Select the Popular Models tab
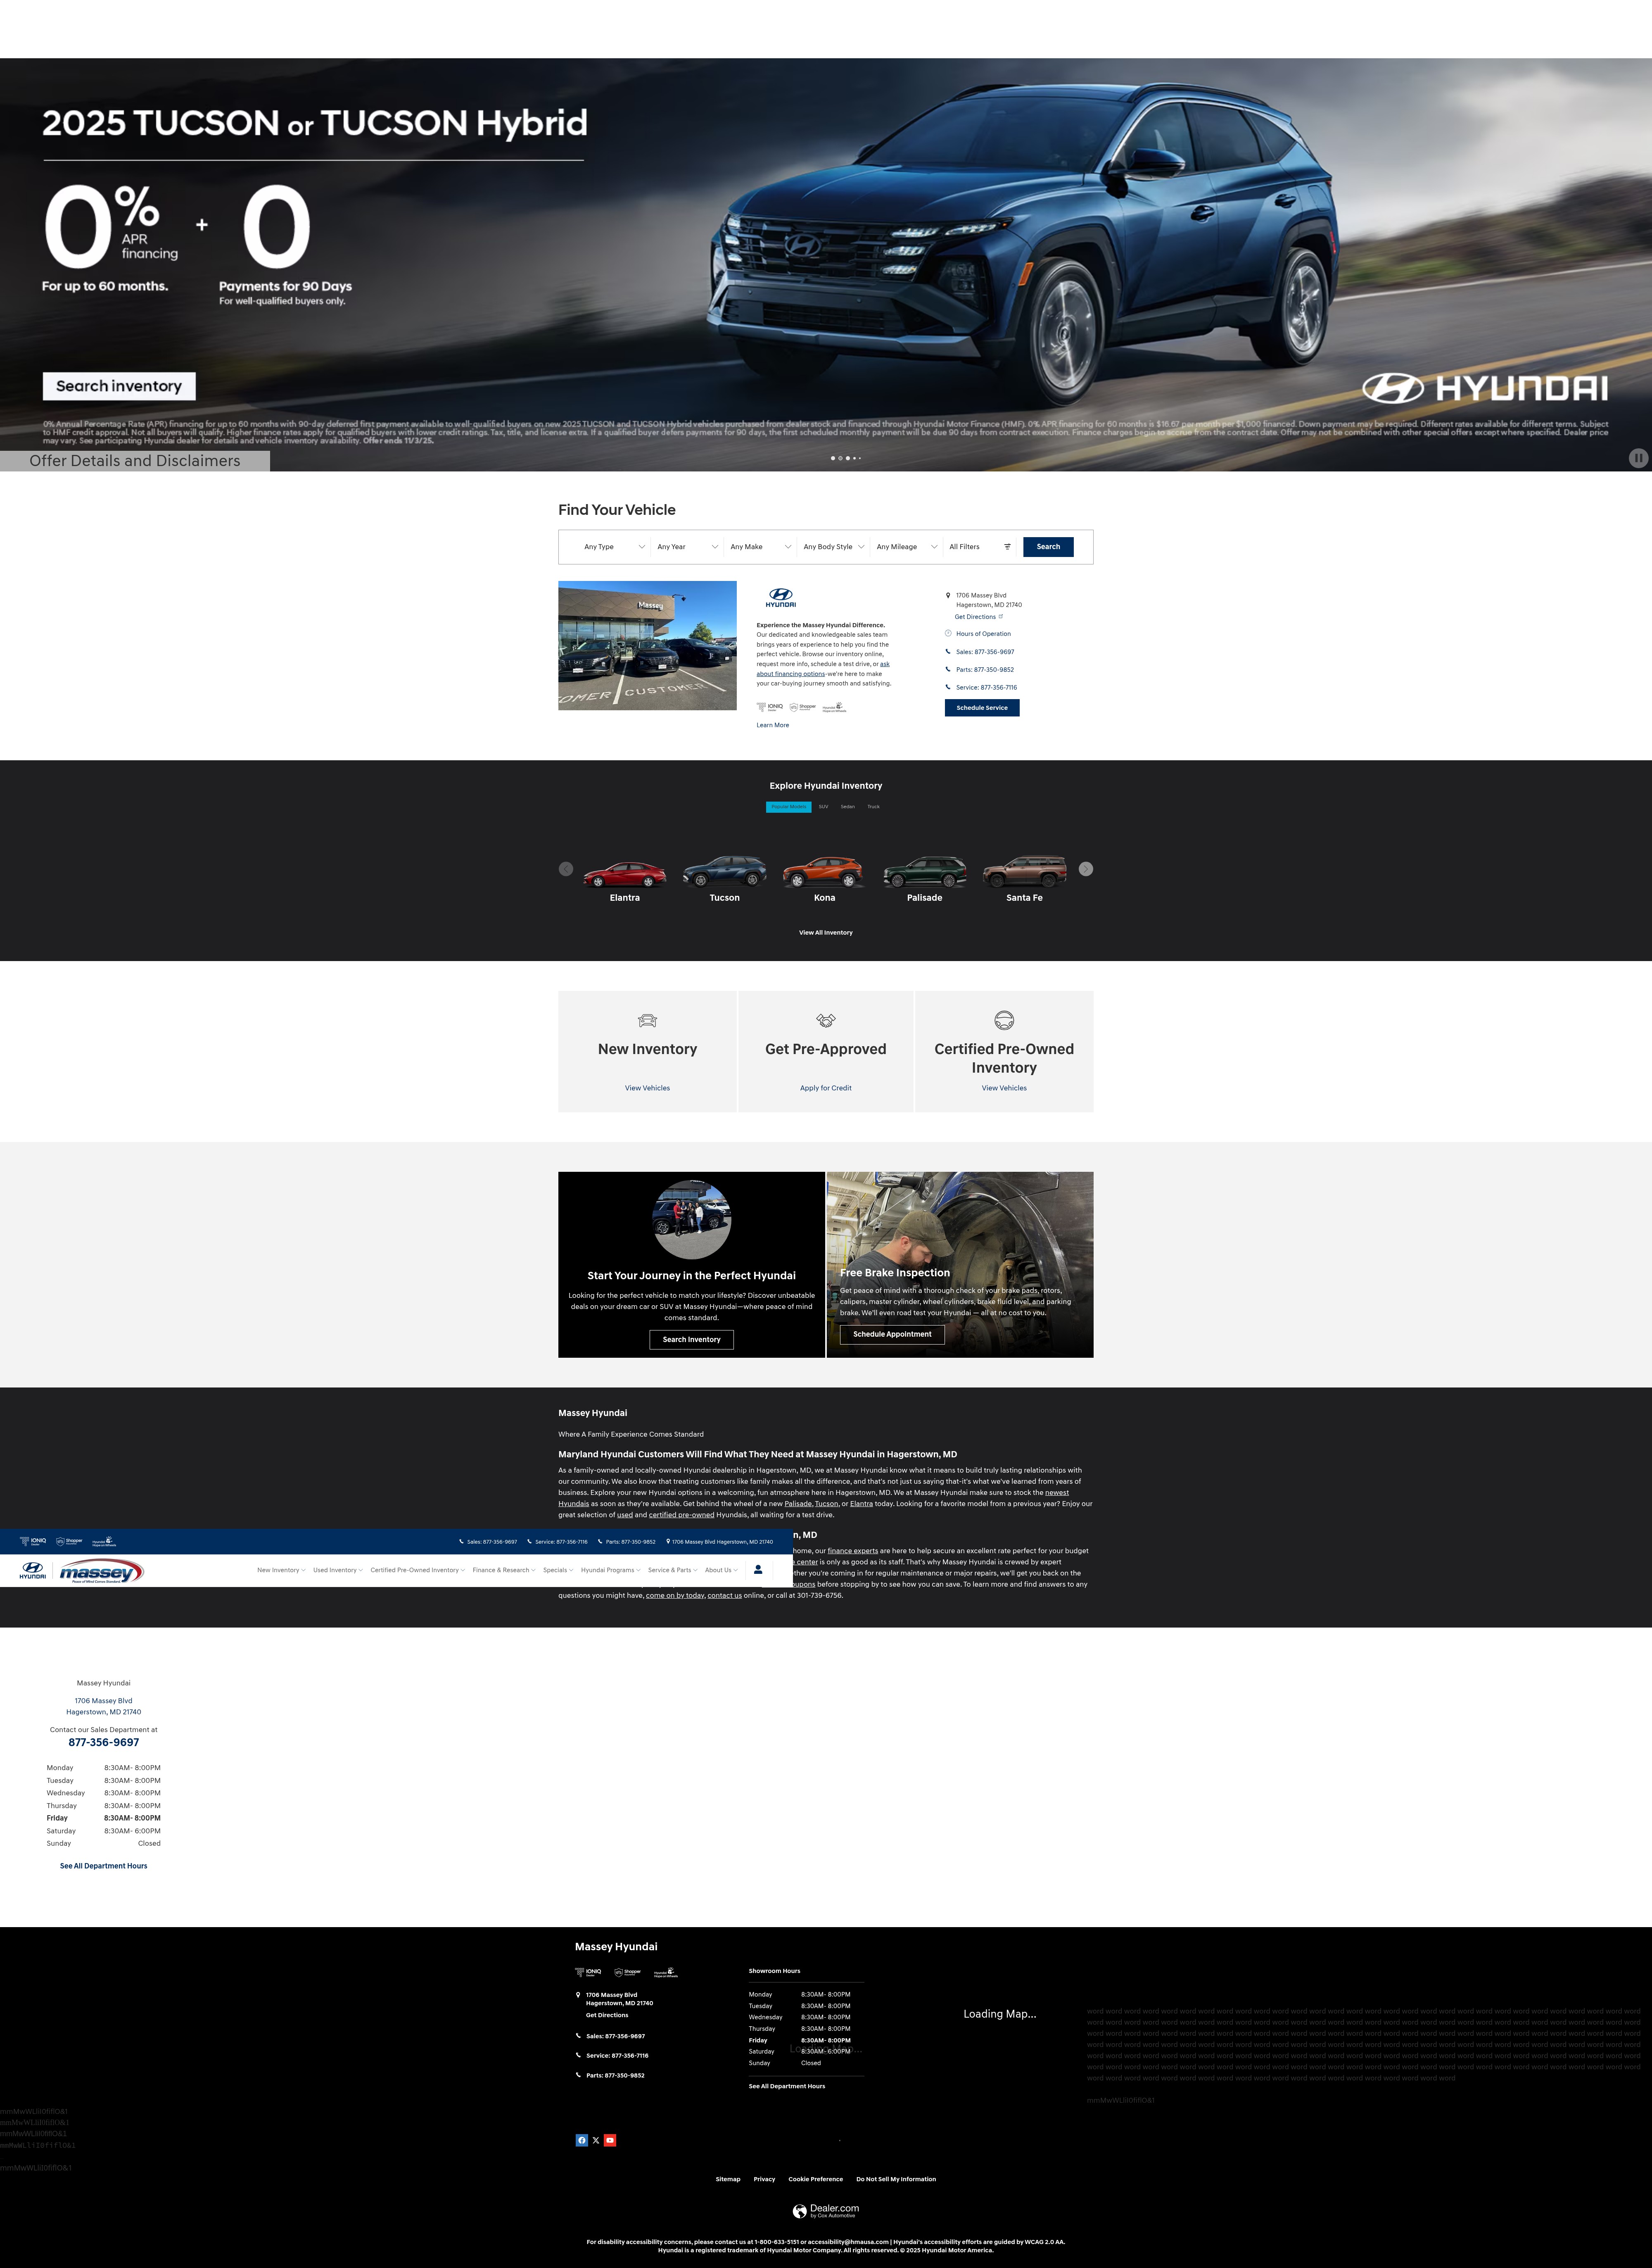1652x2268 pixels. click(x=788, y=807)
